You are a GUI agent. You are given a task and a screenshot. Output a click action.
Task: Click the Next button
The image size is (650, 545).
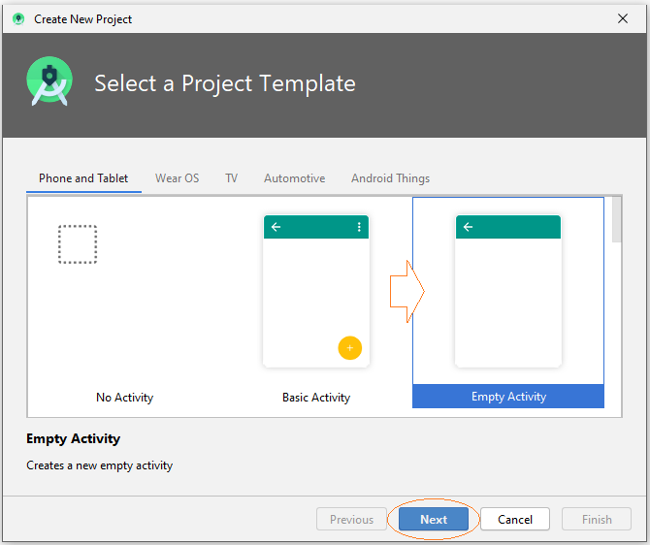(x=434, y=519)
